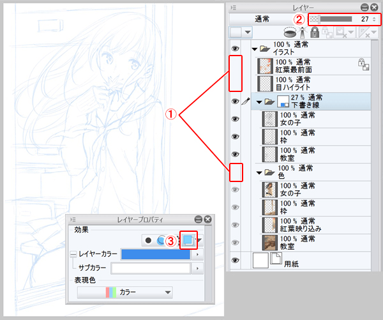This screenshot has height=320, width=383.
Task: Open arrow button beside レイヤーカラー swatch
Action: [x=197, y=254]
